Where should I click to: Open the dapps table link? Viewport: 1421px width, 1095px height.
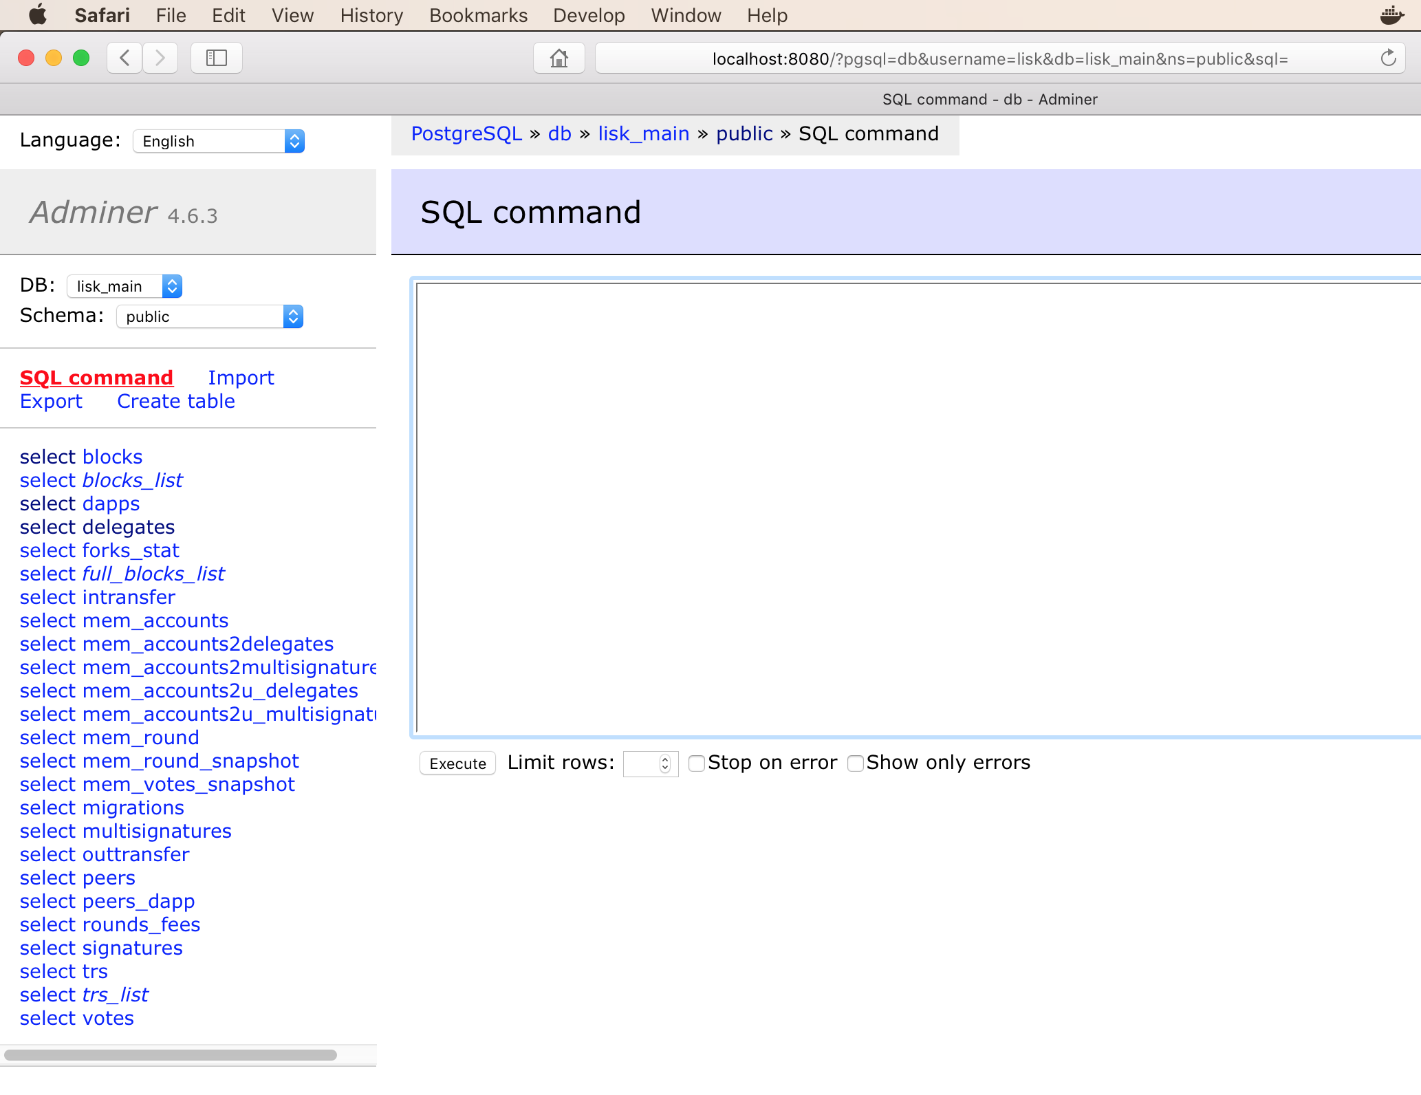(x=111, y=503)
